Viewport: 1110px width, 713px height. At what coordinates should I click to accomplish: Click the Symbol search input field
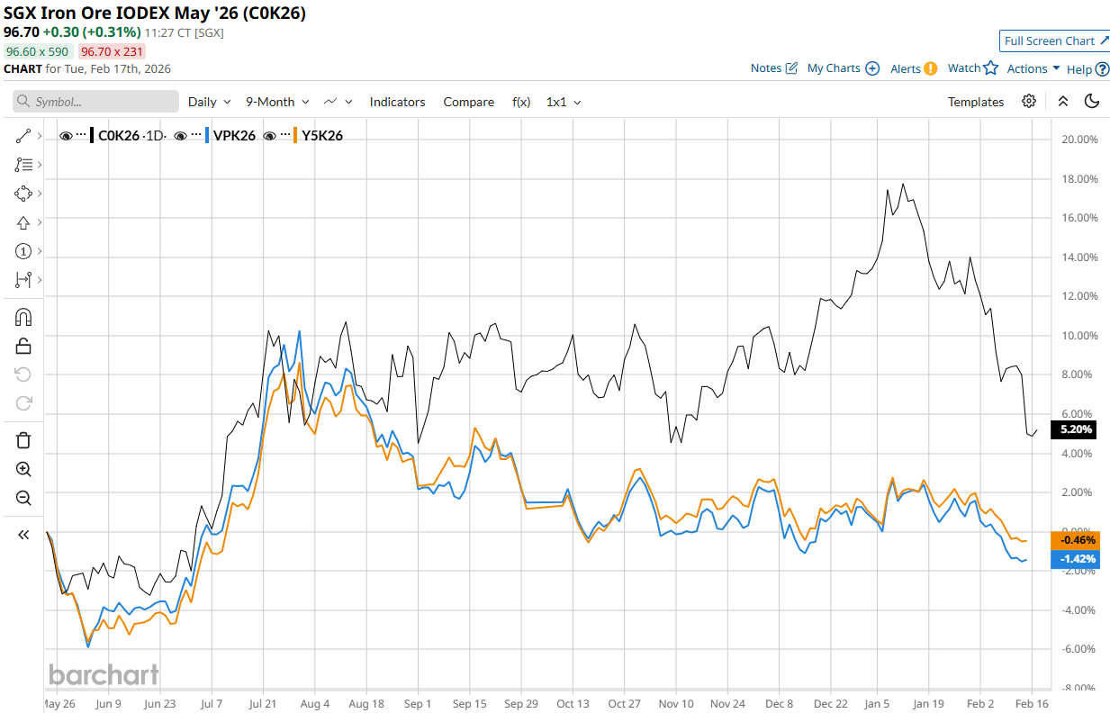coord(95,102)
